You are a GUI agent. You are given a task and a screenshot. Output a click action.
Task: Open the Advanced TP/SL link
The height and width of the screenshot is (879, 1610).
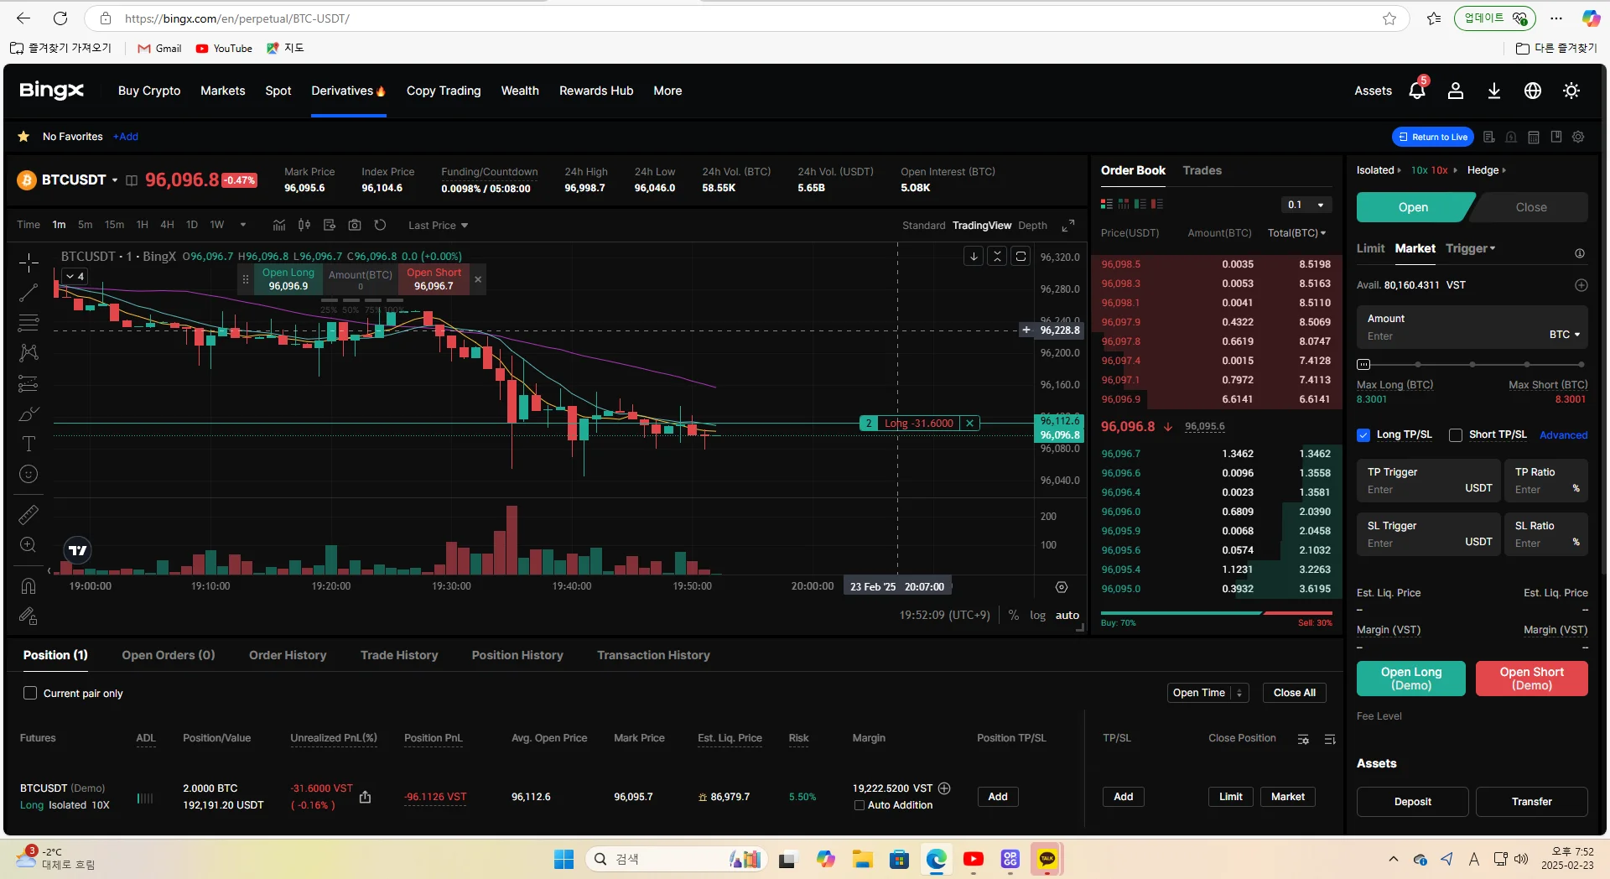tap(1563, 435)
